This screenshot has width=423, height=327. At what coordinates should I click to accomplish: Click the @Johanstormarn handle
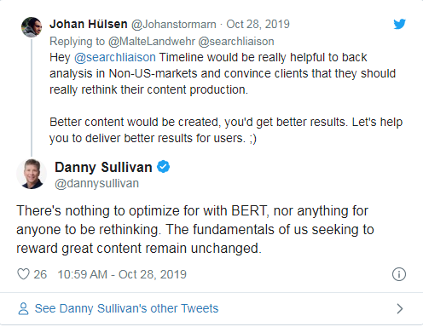point(173,25)
